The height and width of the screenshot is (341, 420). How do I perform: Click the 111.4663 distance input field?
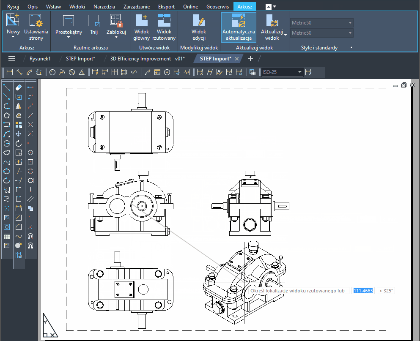[x=363, y=291]
